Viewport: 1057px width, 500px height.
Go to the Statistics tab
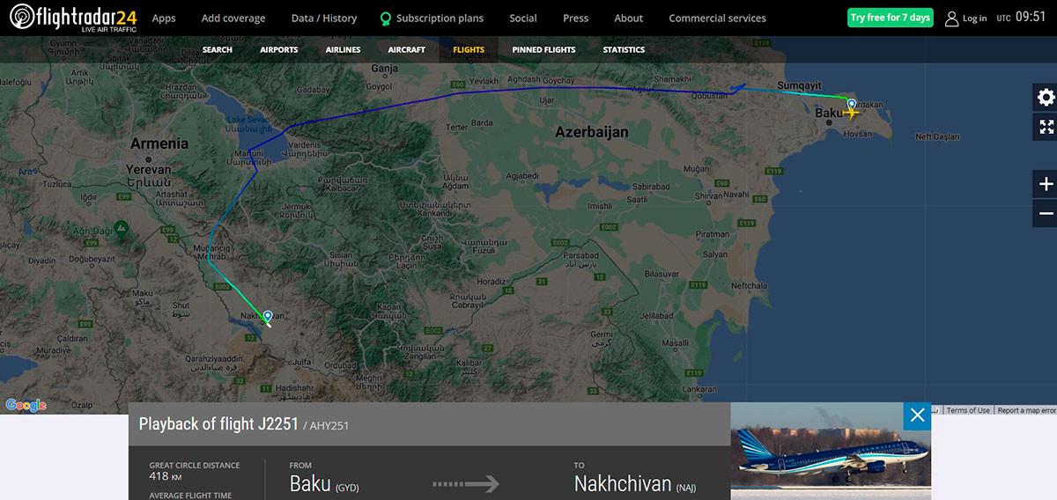tap(624, 49)
